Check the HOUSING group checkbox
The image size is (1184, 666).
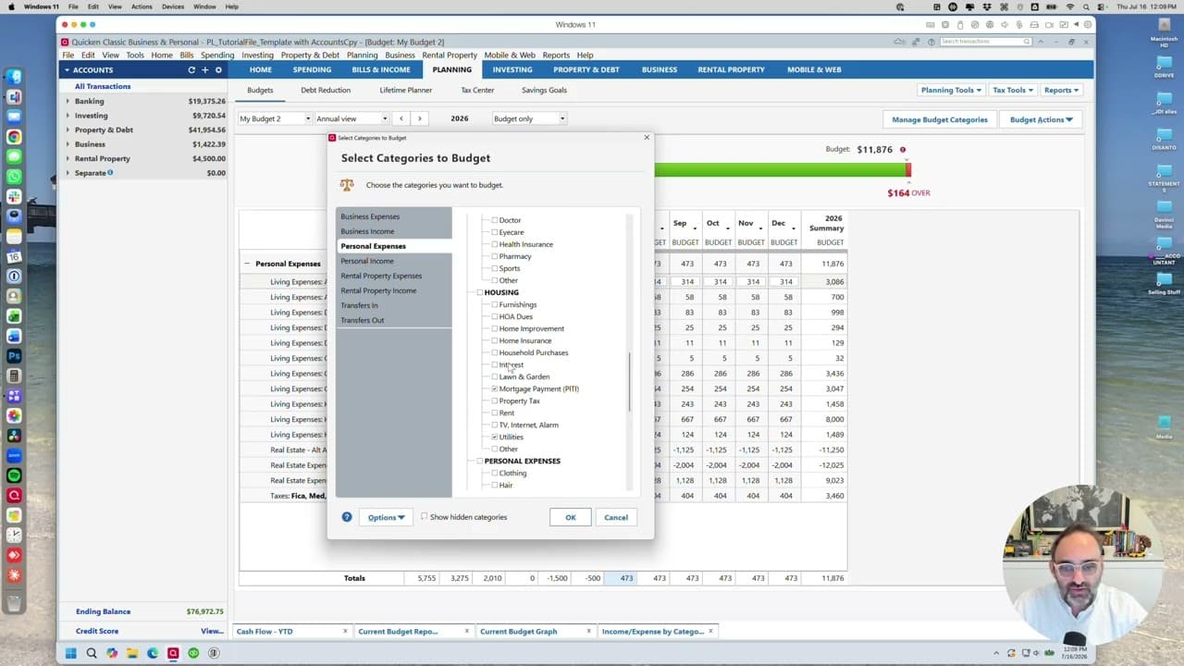tap(480, 292)
